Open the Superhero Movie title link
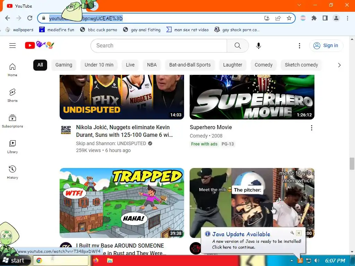Image resolution: width=355 pixels, height=266 pixels. (211, 127)
